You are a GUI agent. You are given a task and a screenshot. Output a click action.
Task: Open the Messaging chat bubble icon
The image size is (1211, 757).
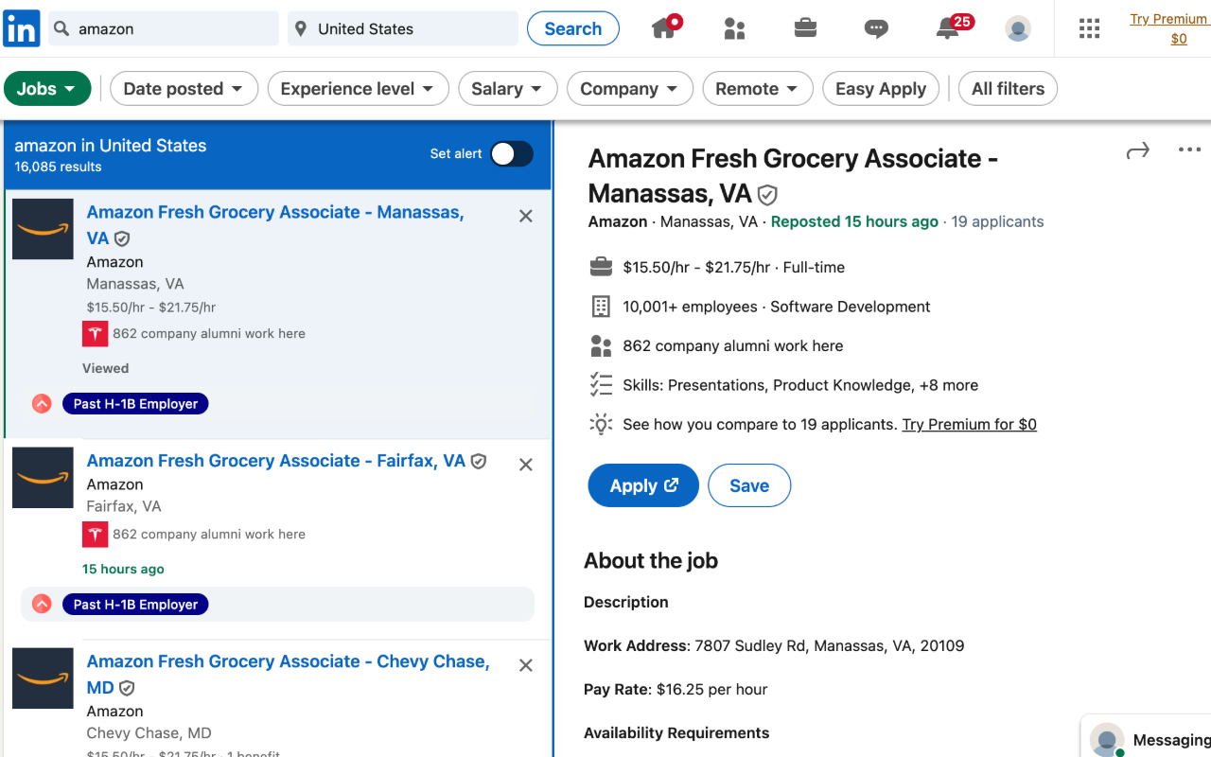[876, 29]
